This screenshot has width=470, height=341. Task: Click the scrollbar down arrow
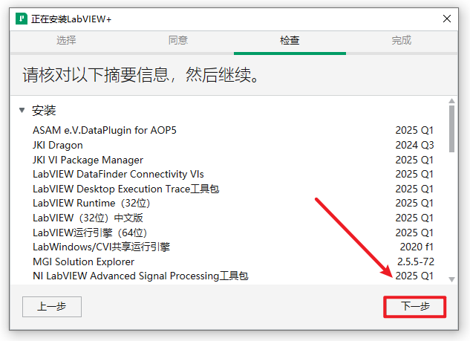(451, 279)
